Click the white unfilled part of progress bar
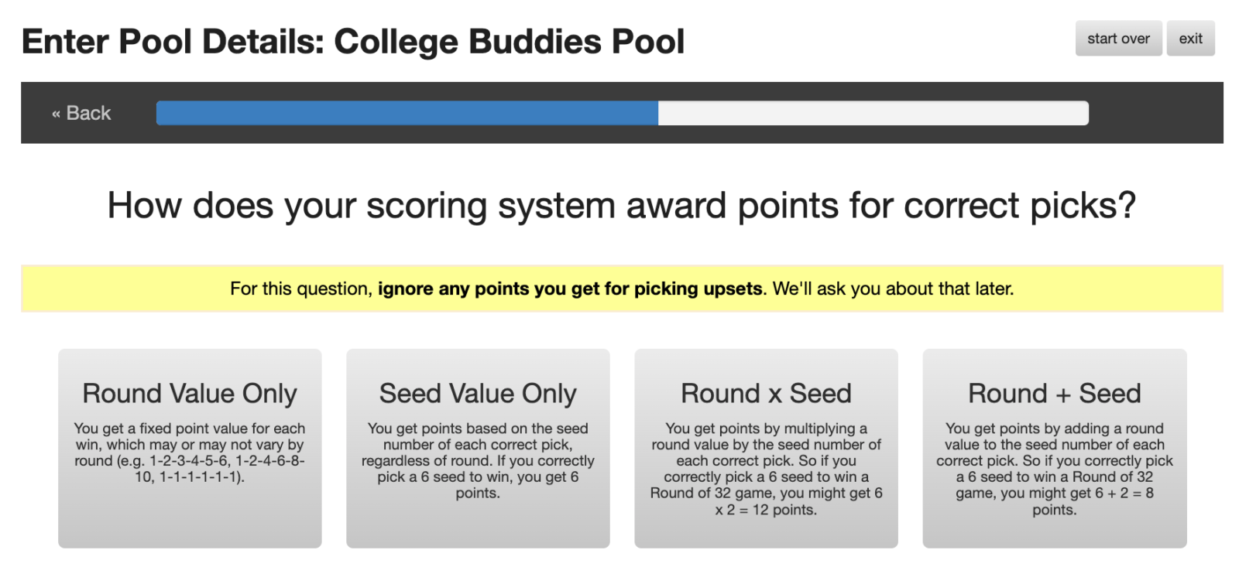The width and height of the screenshot is (1239, 584). (873, 113)
